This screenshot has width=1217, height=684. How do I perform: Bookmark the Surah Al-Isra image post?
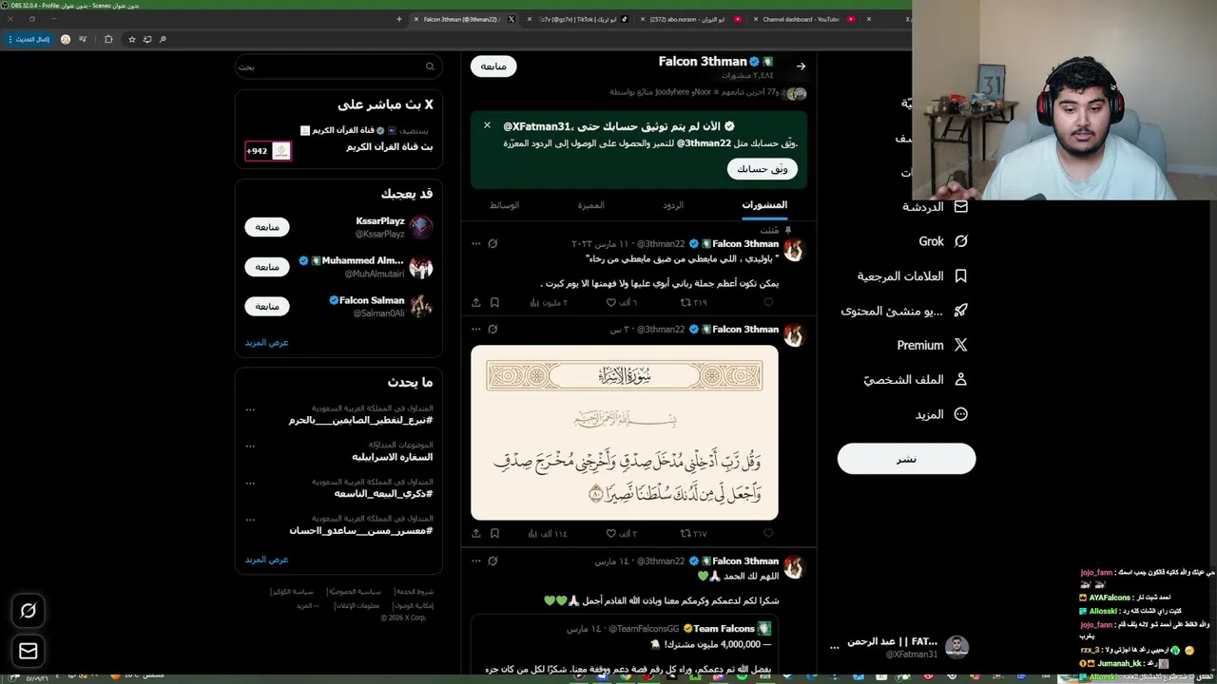click(494, 534)
